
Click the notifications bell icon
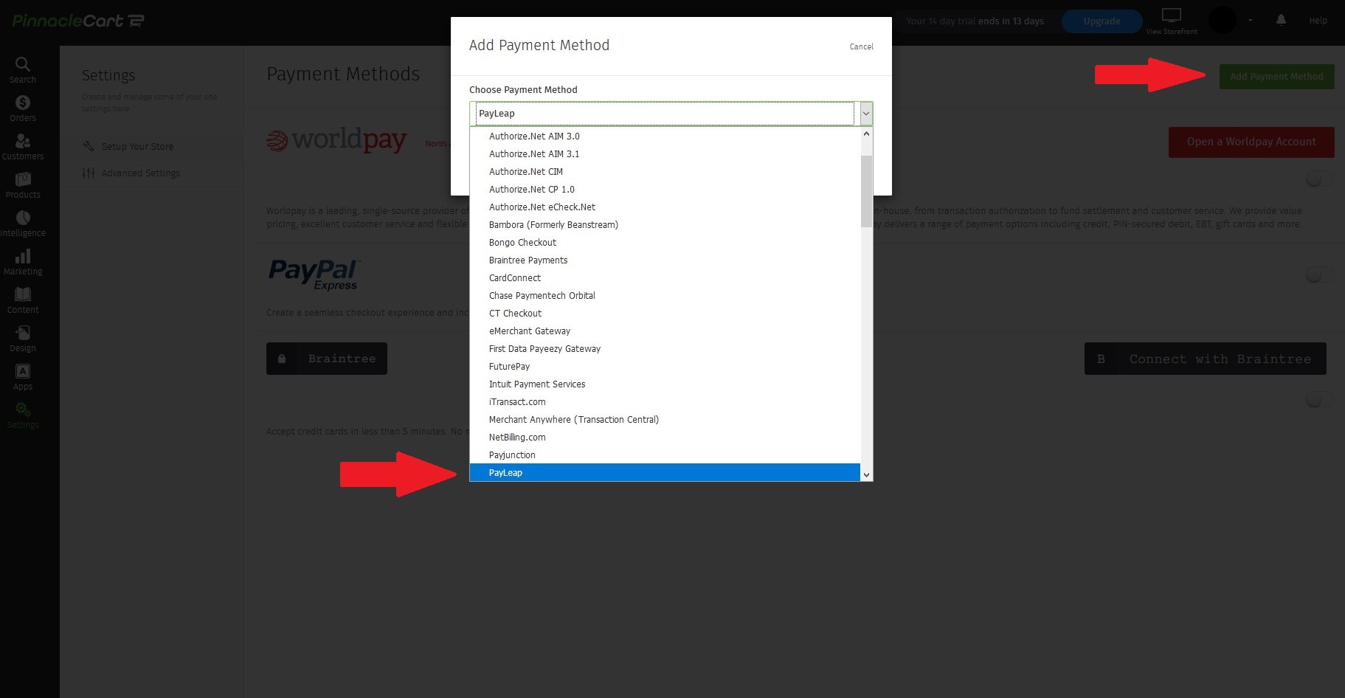pos(1281,21)
